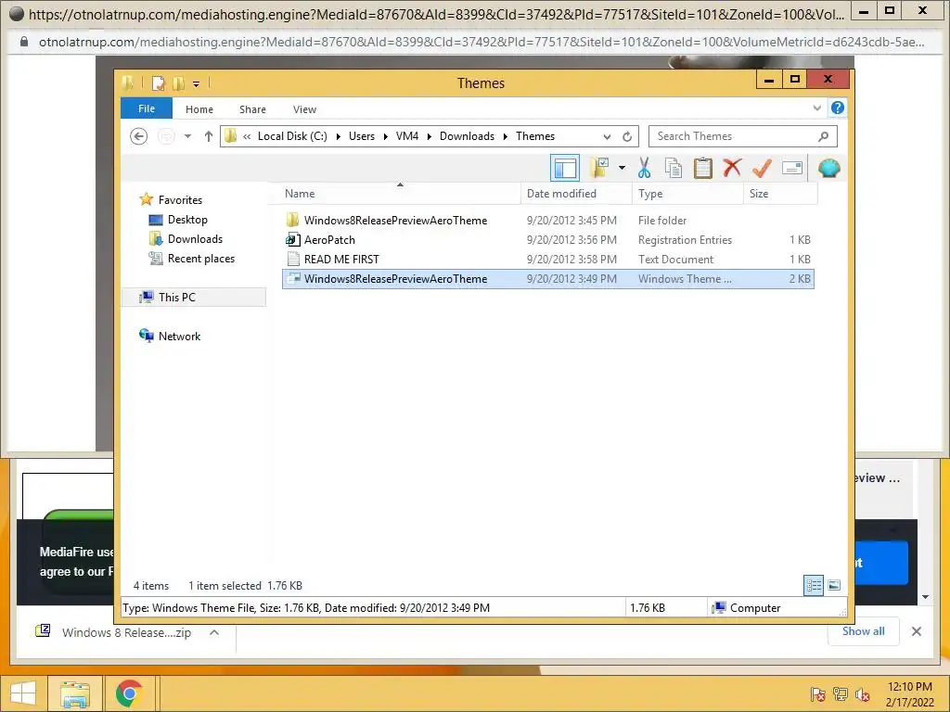Select Recent places in navigation pane
Screen dimensions: 950x712
191,259
